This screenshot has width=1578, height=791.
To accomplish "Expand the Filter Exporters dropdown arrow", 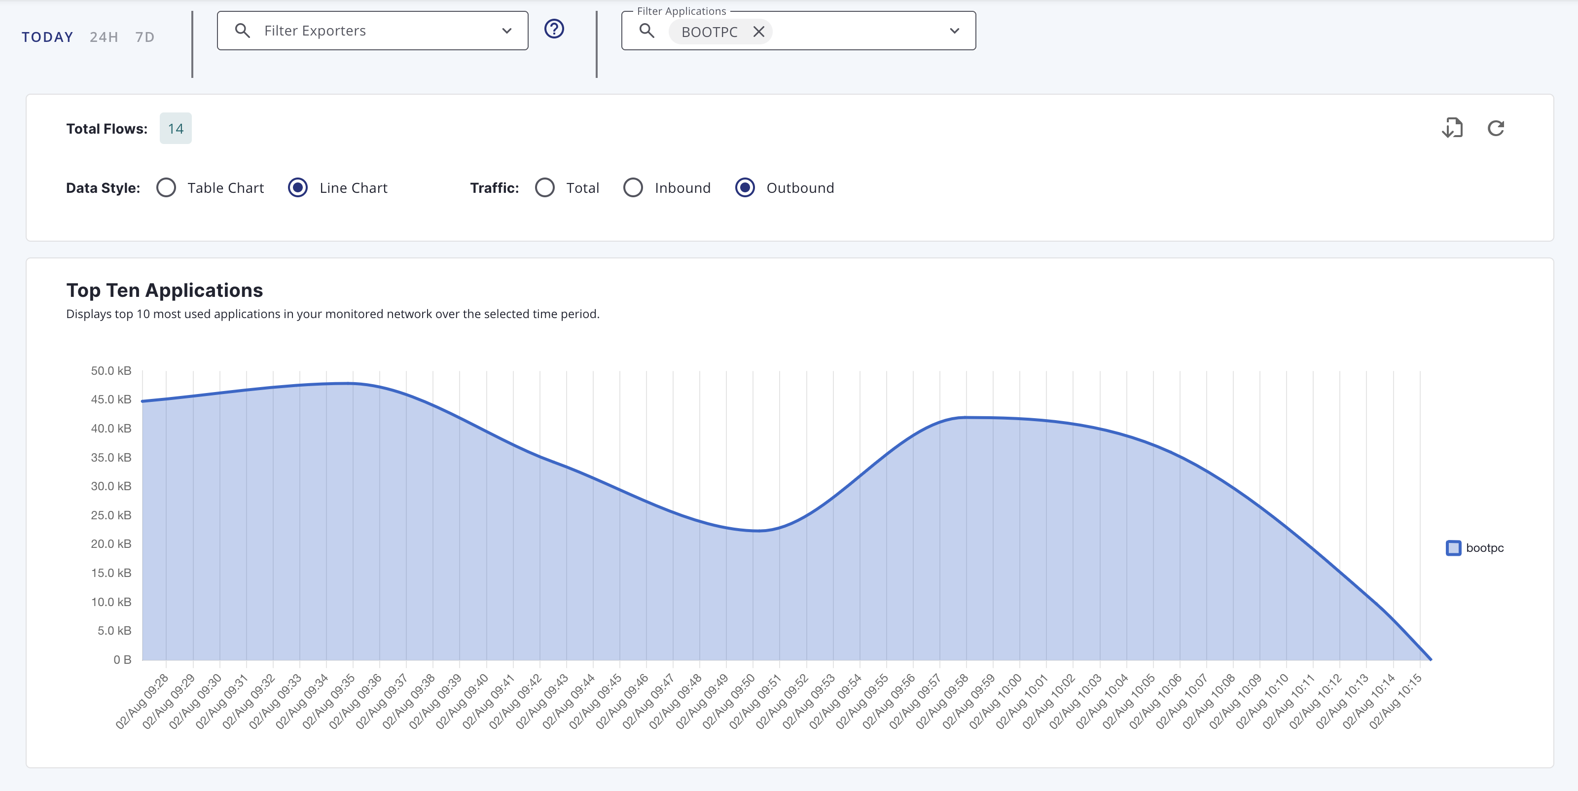I will [506, 31].
